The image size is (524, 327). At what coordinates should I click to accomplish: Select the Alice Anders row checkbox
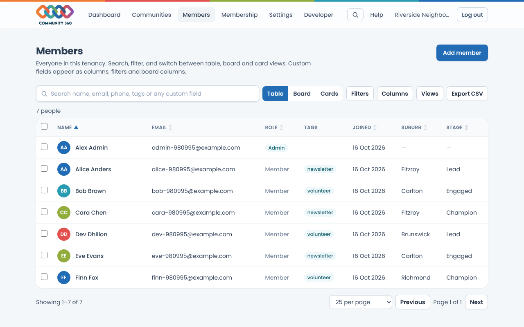pos(44,168)
